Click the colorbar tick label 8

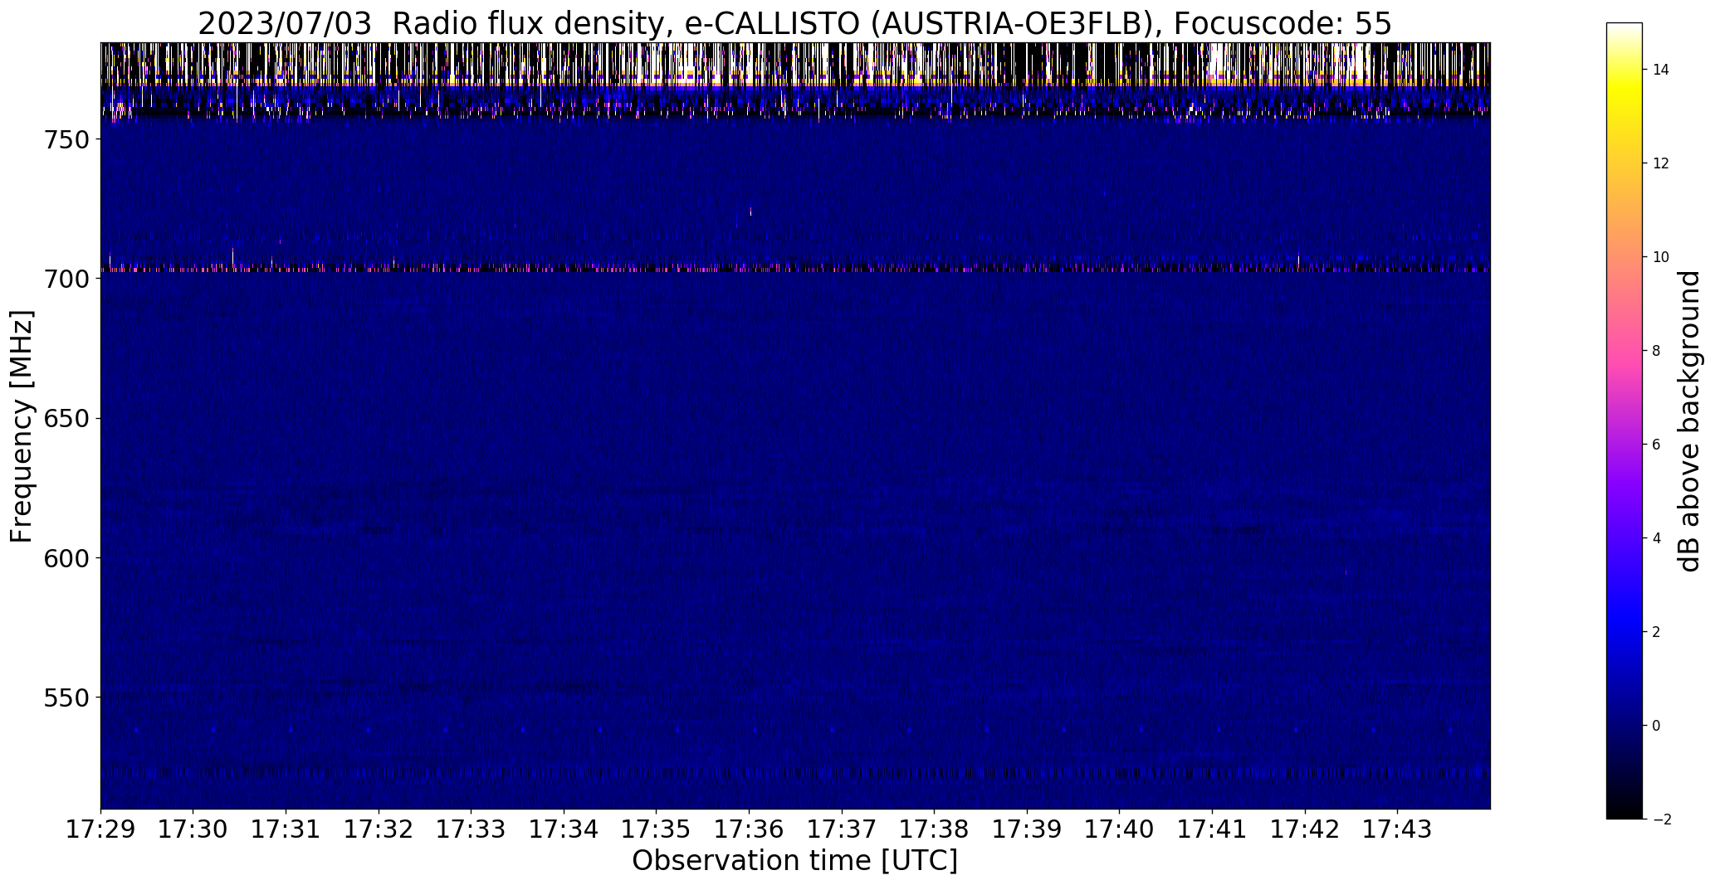[1656, 351]
